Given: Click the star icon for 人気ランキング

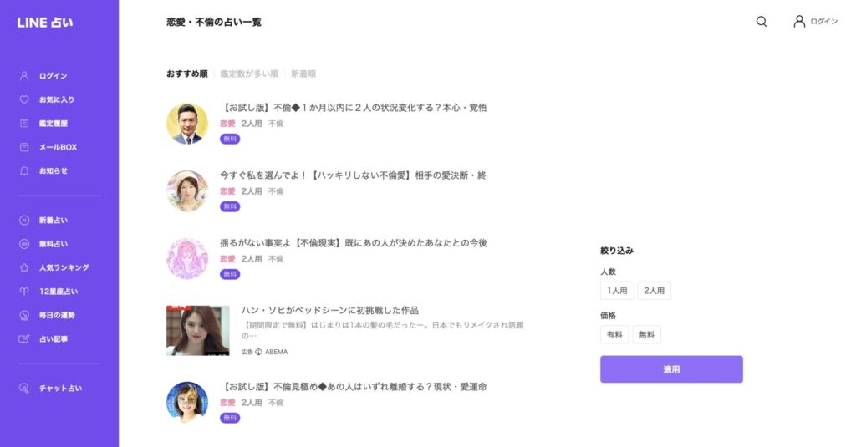Looking at the screenshot, I should coord(24,267).
